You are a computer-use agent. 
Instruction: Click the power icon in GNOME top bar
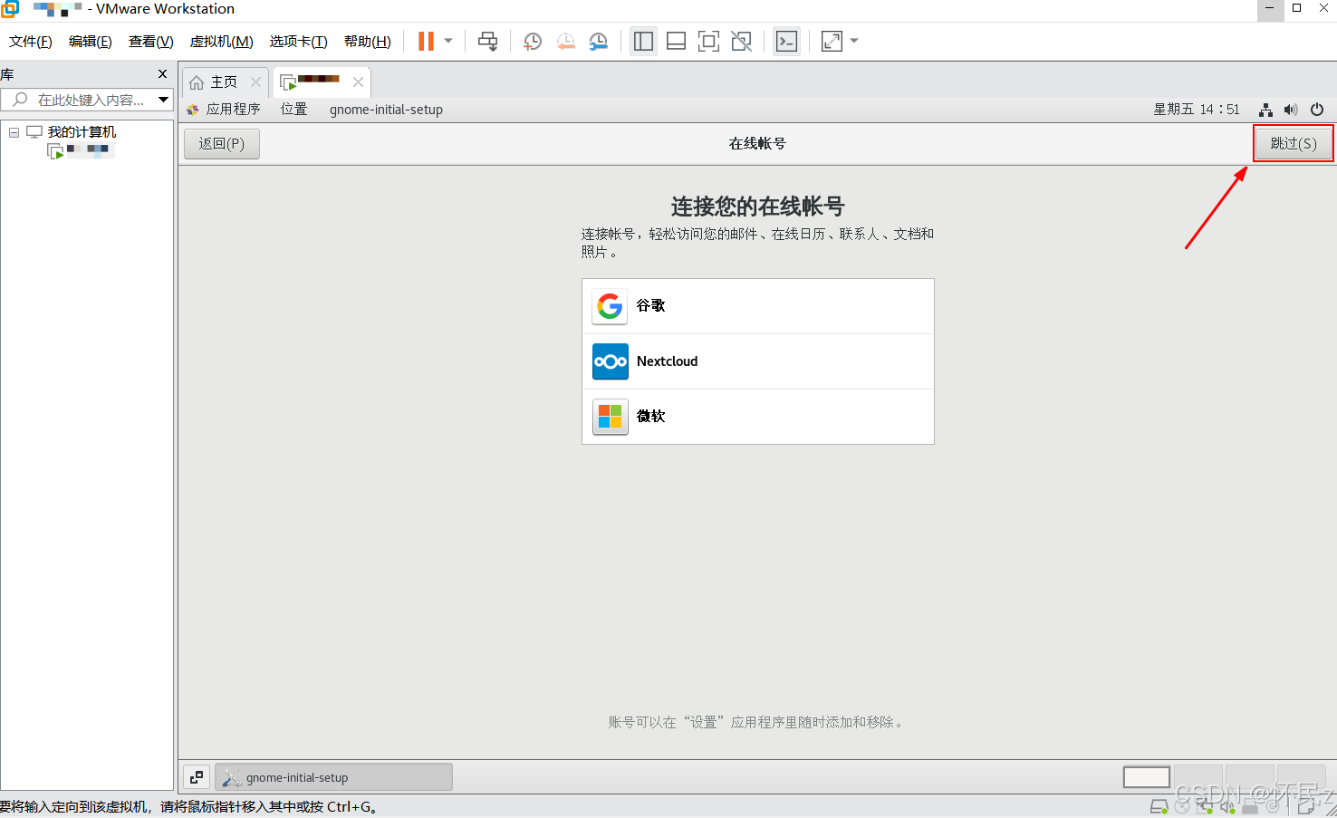point(1317,110)
